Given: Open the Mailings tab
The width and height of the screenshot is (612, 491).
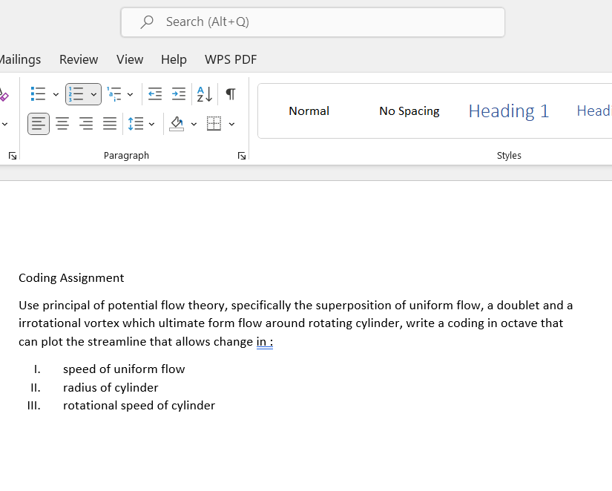Looking at the screenshot, I should (x=20, y=59).
